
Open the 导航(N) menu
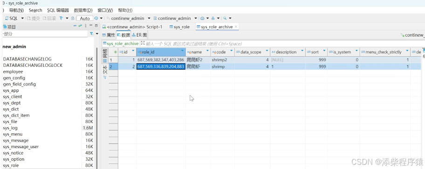(16, 10)
